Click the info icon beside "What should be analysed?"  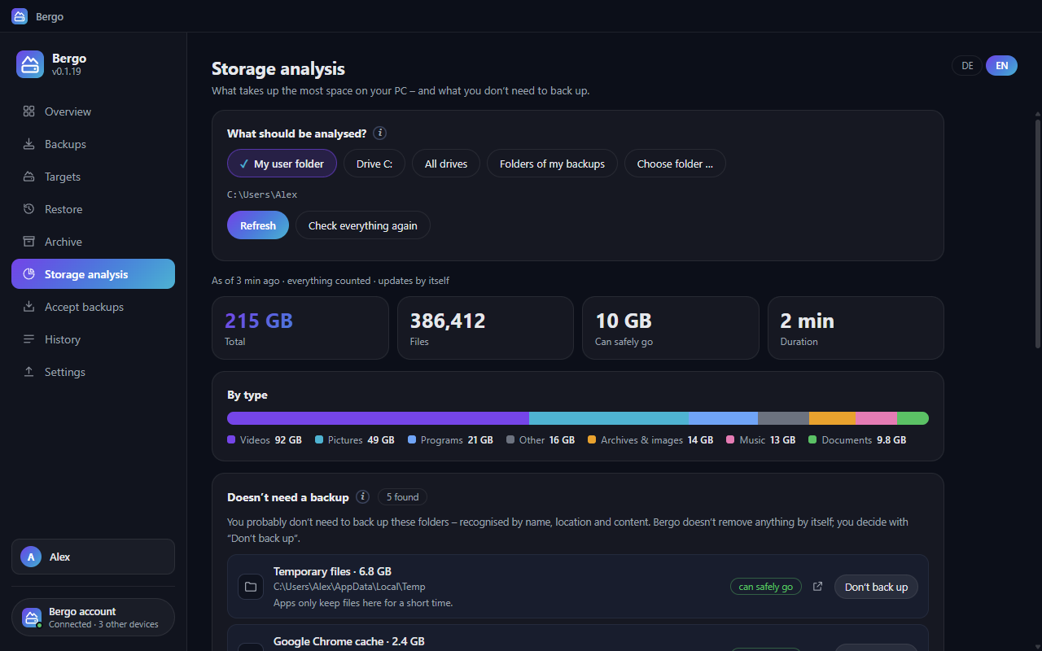tap(379, 133)
